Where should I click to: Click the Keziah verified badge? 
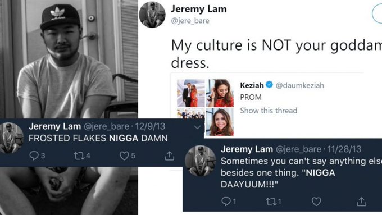point(269,85)
